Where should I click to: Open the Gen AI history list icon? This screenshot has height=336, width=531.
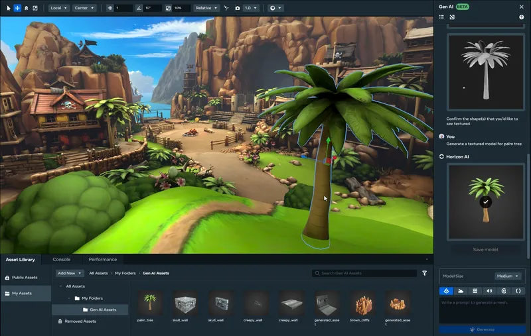pos(442,17)
